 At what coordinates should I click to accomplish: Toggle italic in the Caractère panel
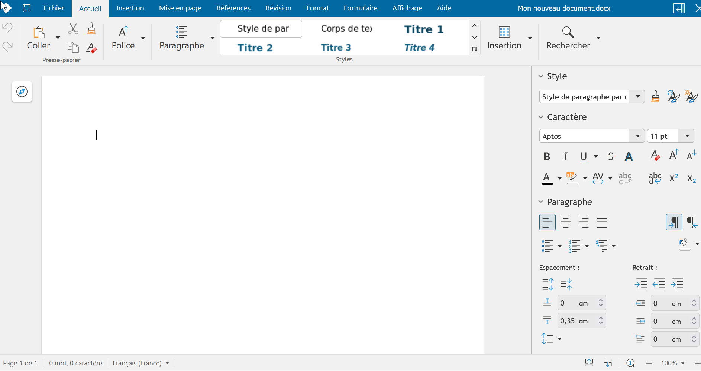tap(565, 156)
